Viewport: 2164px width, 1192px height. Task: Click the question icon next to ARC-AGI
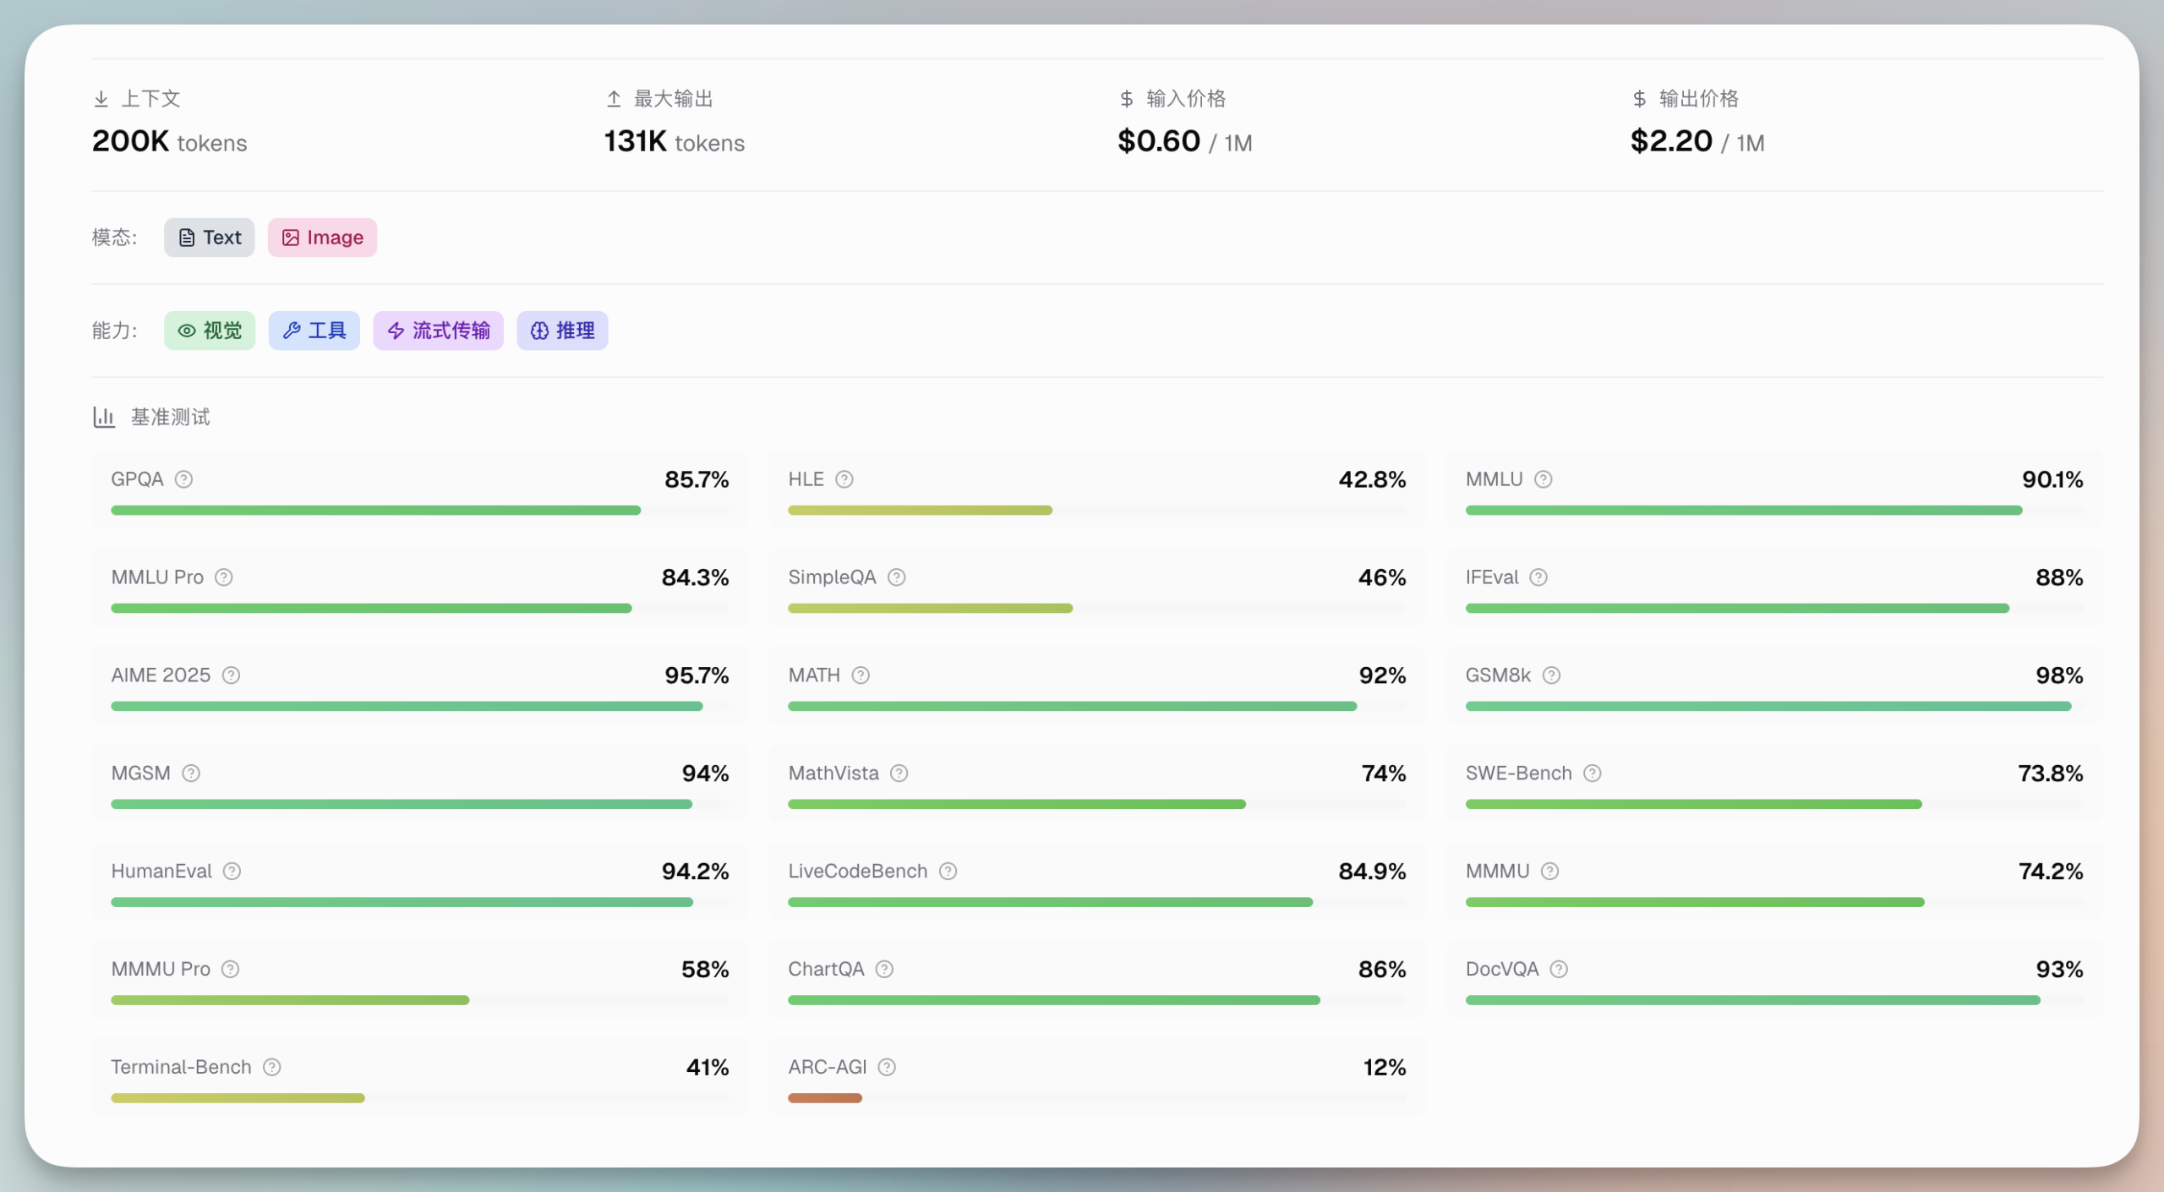point(887,1068)
